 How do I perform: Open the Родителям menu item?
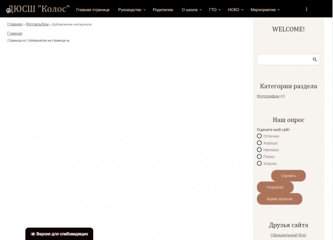click(x=163, y=10)
